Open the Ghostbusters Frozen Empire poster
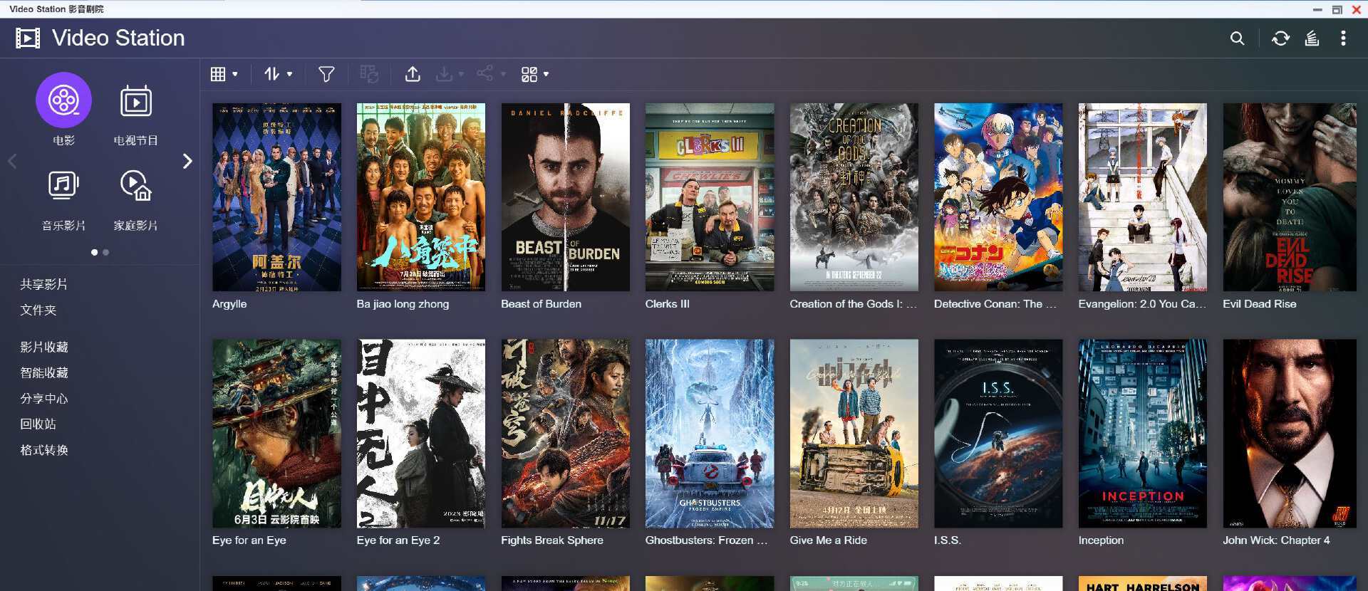The height and width of the screenshot is (591, 1368). coord(710,434)
